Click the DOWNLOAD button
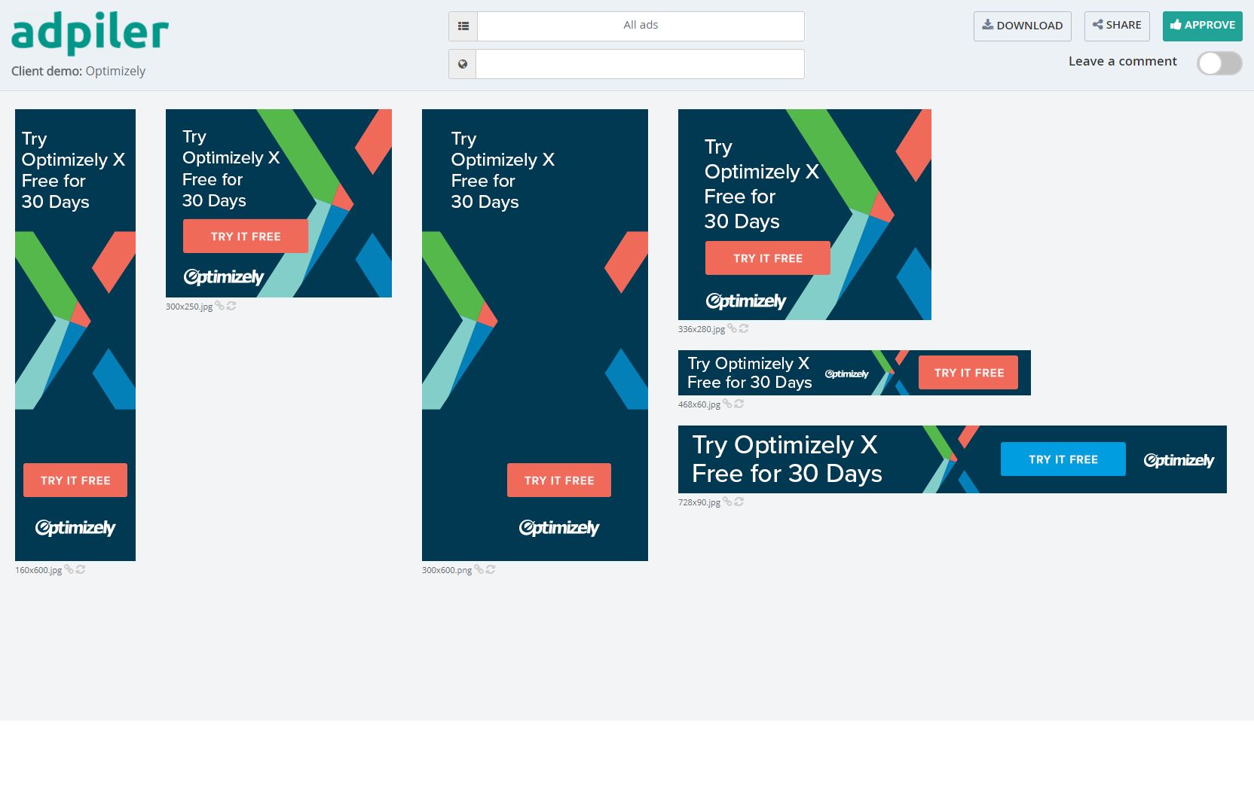The width and height of the screenshot is (1254, 787). pyautogui.click(x=1022, y=25)
